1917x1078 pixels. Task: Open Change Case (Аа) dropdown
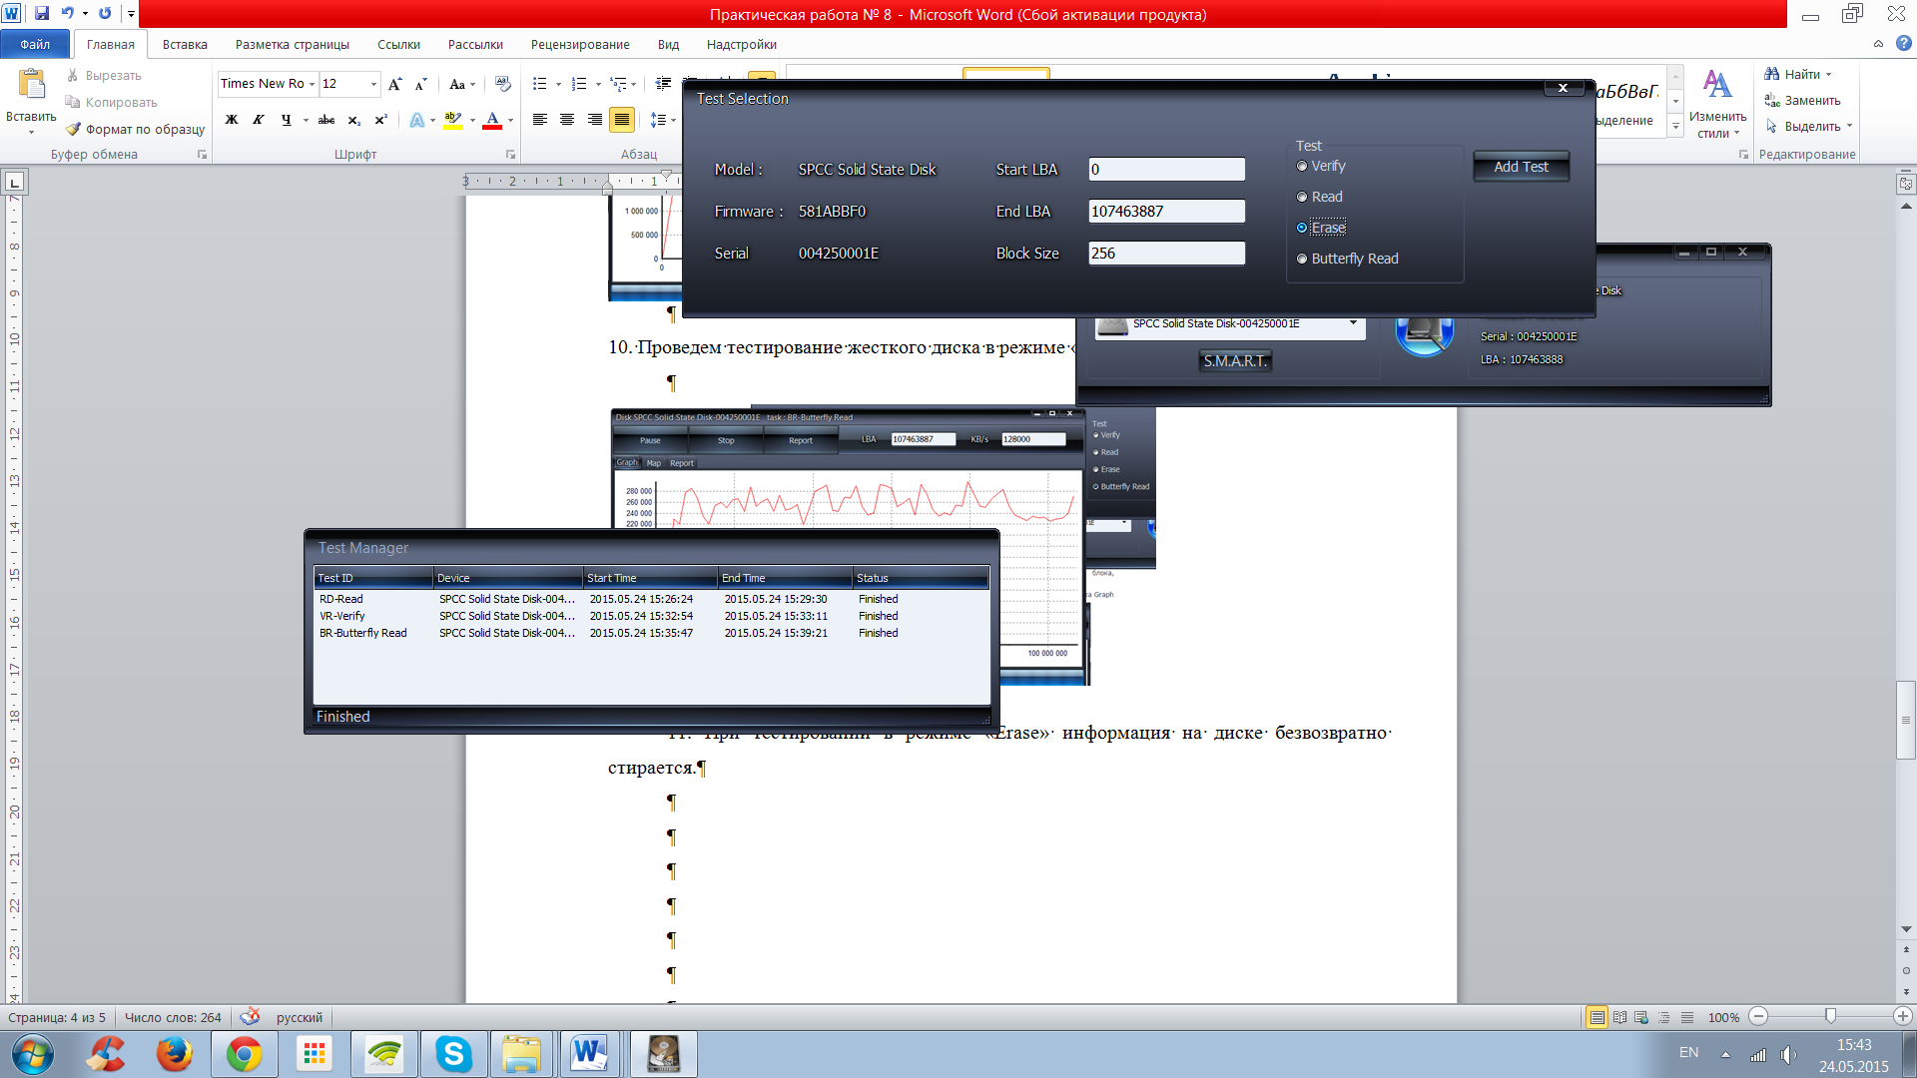point(461,84)
